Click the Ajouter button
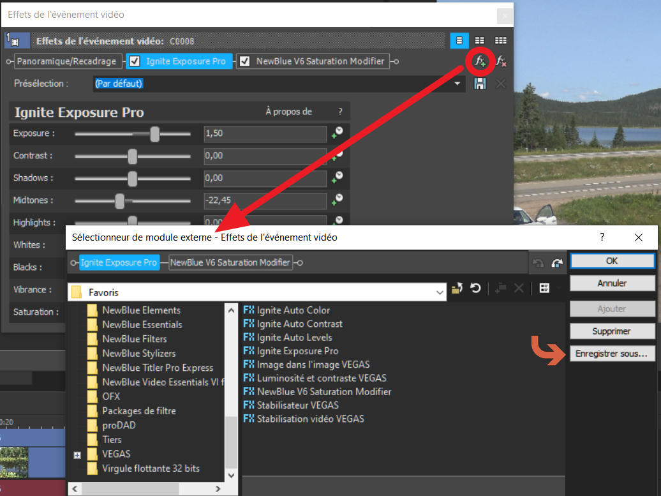This screenshot has width=661, height=496. click(x=612, y=309)
